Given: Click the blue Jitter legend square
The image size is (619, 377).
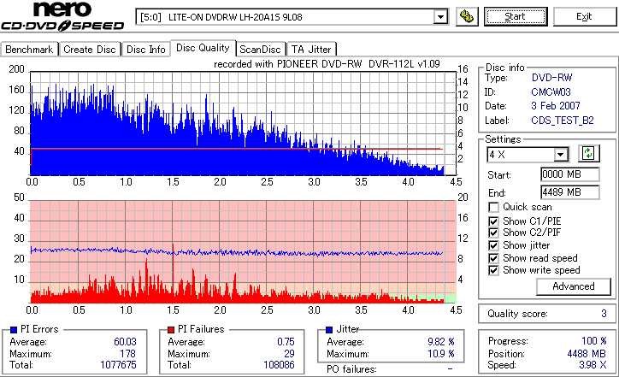Looking at the screenshot, I should 329,330.
